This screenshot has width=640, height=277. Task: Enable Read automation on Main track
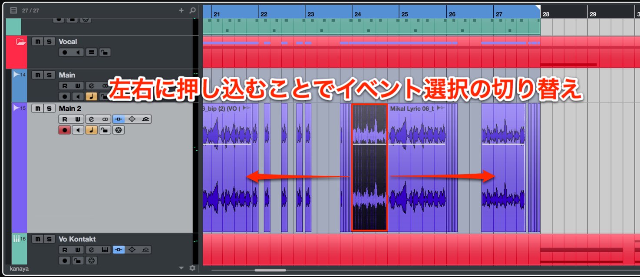pos(65,86)
